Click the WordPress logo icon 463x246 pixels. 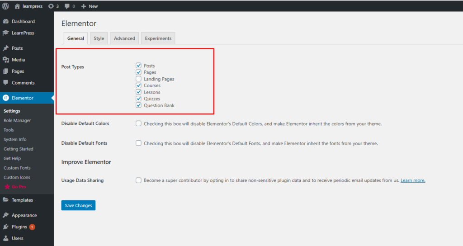(5, 6)
